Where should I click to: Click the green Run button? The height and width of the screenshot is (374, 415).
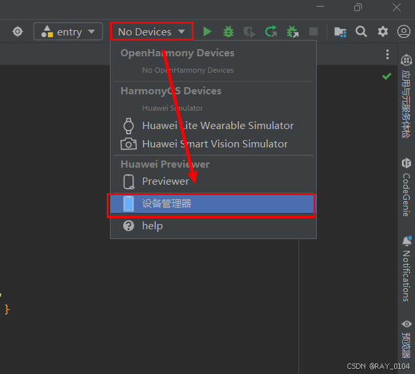(207, 31)
